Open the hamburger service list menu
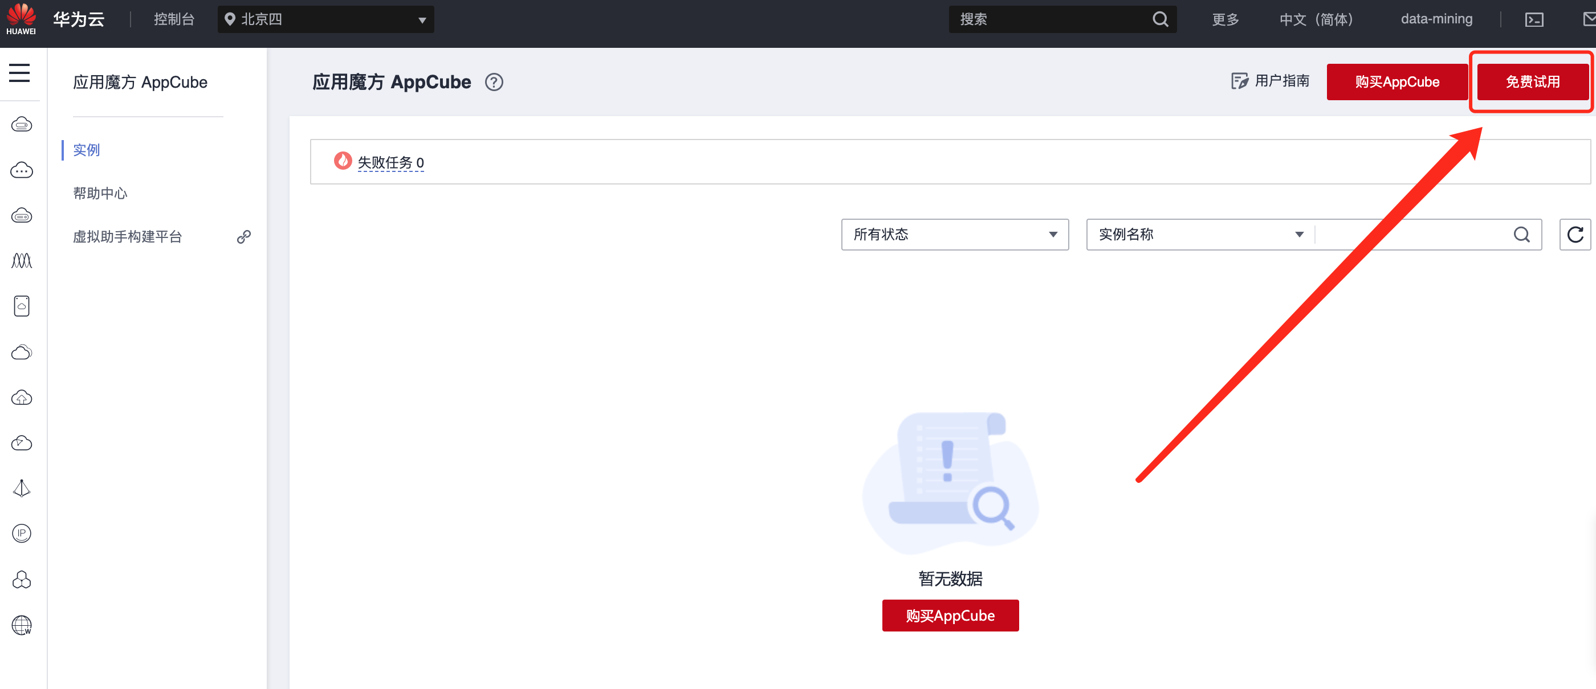 [19, 73]
